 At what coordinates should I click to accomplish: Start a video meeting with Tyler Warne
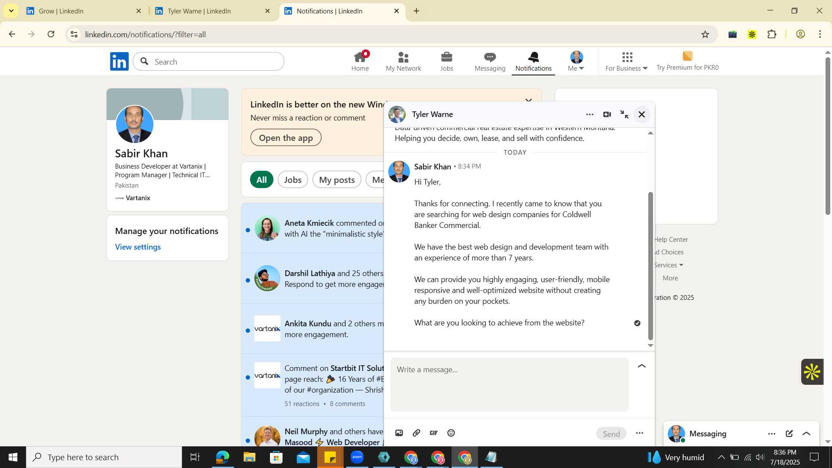pyautogui.click(x=607, y=114)
